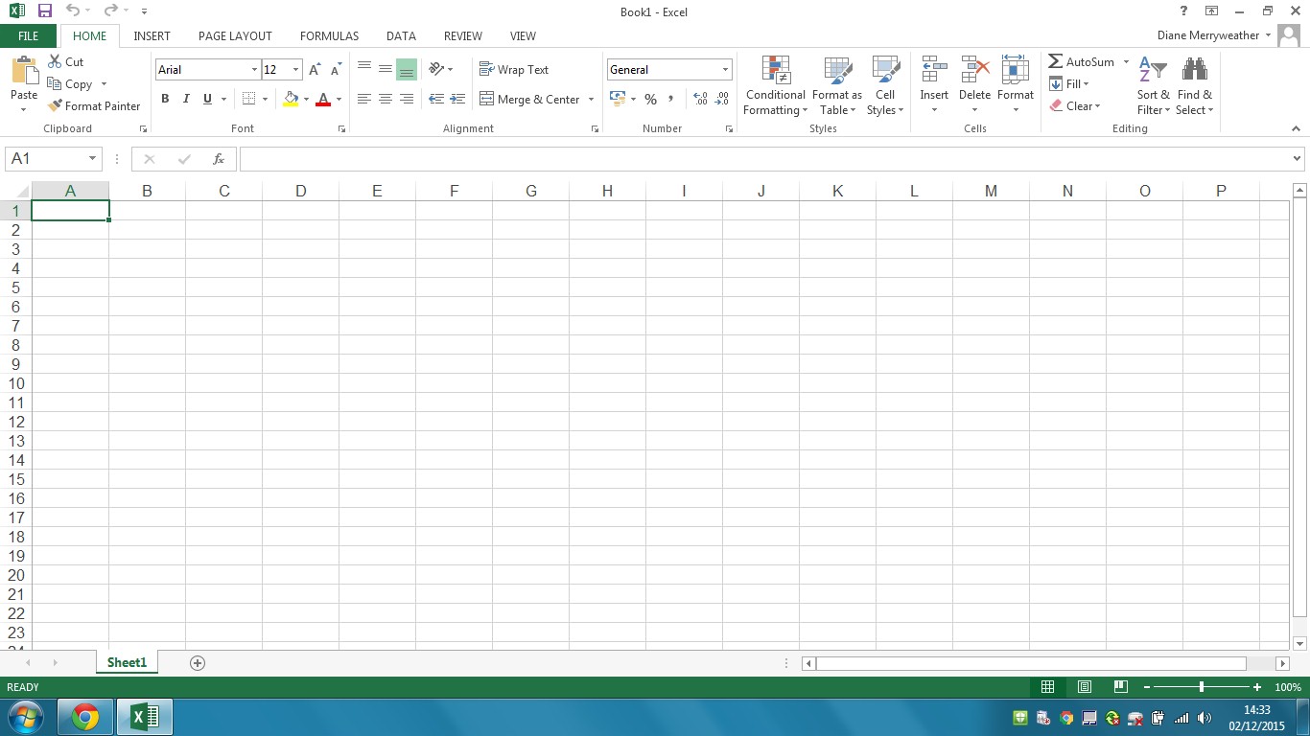This screenshot has width=1310, height=736.
Task: Click the Insert cells icon
Action: click(x=934, y=70)
